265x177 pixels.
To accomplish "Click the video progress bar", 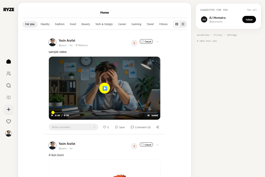I will [x=105, y=112].
